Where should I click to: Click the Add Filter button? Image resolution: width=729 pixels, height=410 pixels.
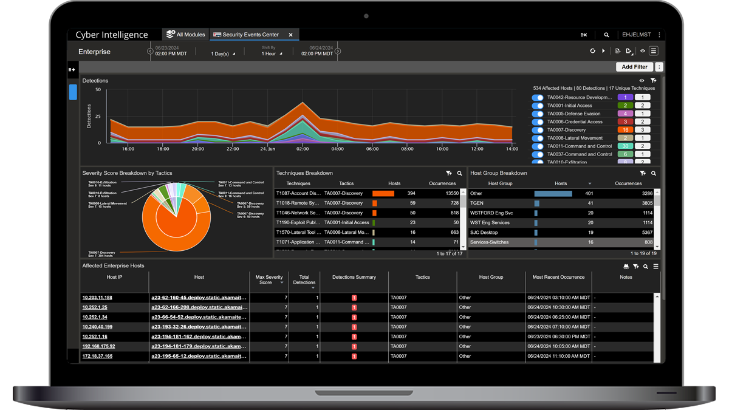click(x=634, y=66)
